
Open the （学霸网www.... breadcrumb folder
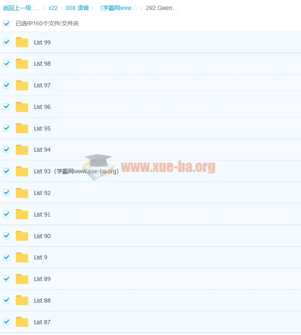click(x=117, y=8)
